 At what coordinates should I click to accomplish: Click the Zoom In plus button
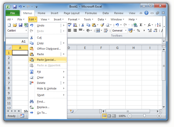[159, 116]
